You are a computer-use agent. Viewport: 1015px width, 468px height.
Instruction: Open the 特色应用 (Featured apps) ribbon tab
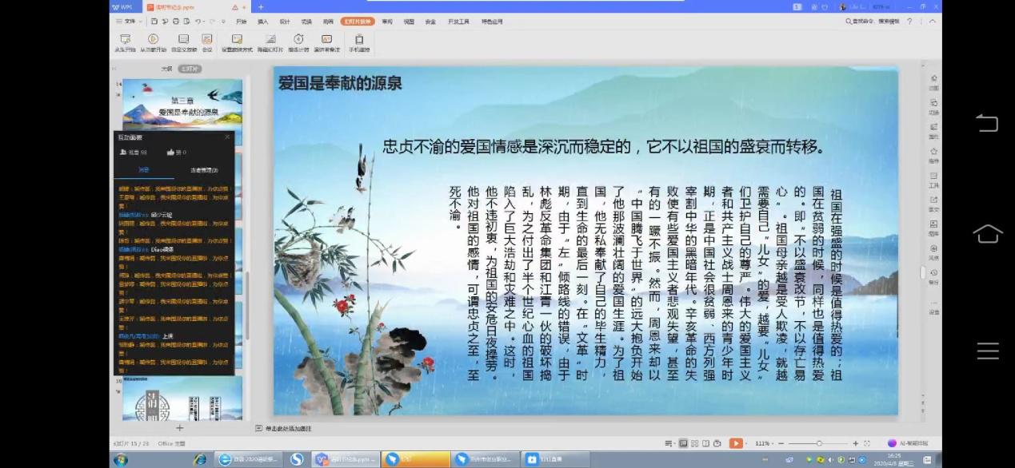492,22
